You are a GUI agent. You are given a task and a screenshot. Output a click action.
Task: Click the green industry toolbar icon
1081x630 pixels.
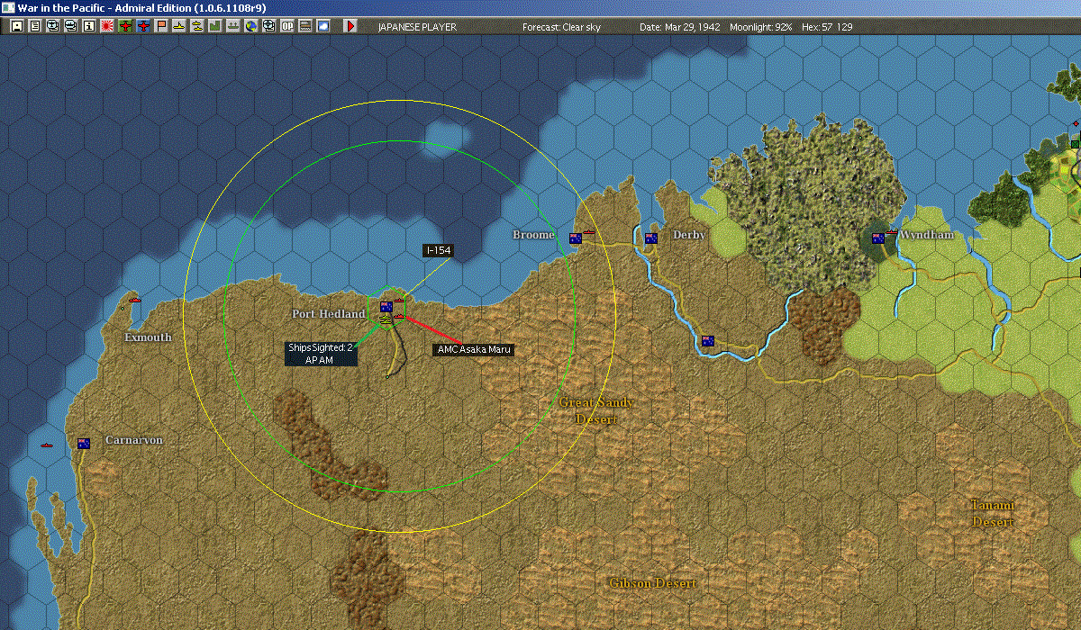pos(214,26)
